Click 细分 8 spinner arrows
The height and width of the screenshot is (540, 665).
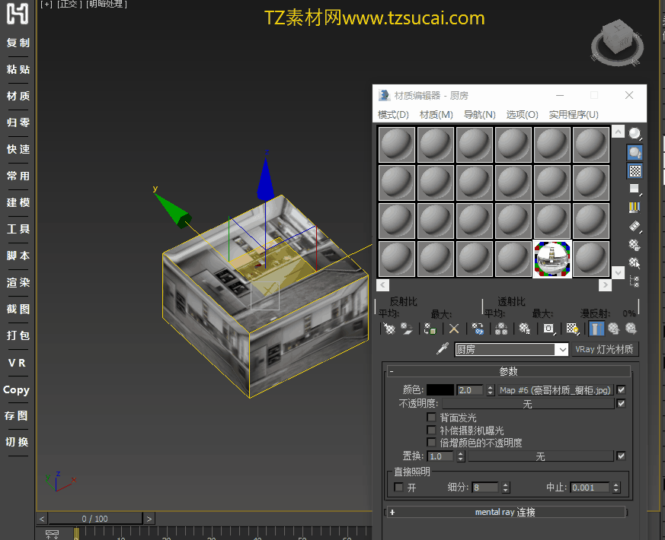point(505,488)
